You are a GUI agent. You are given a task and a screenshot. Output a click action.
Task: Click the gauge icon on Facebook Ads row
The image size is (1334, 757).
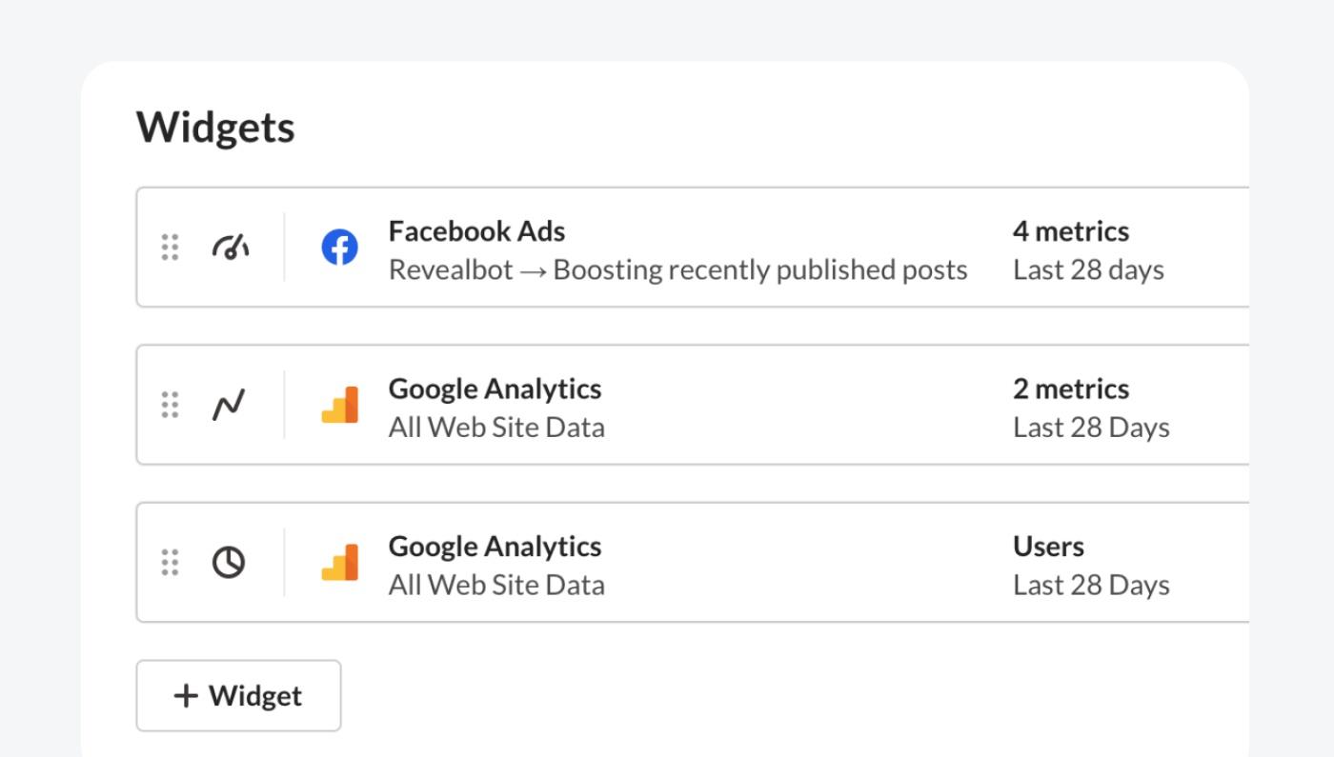click(230, 248)
